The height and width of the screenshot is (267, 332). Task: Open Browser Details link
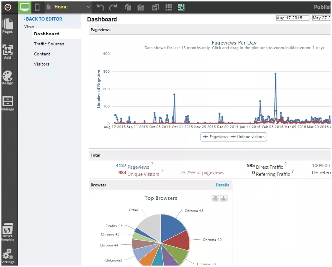[x=222, y=185]
